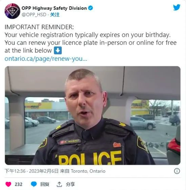Click the IMPORTANT REMINDER tweet text
The image size is (186, 190).
click(39, 27)
